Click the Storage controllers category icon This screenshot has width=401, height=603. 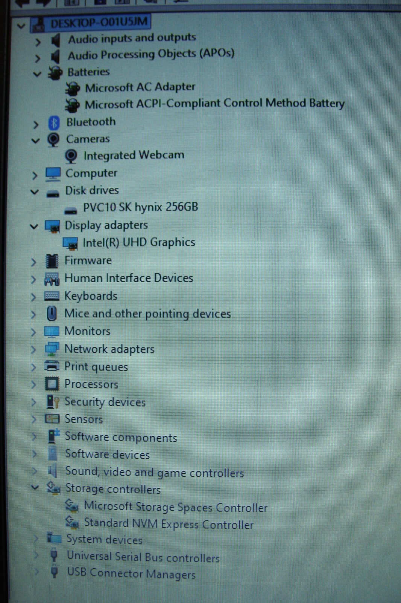53,488
